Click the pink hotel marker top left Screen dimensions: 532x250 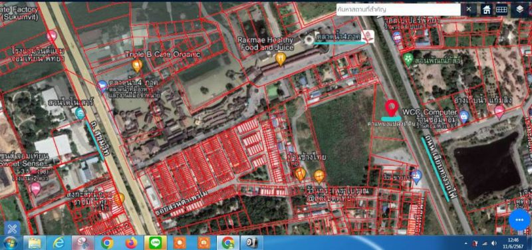coord(52,37)
